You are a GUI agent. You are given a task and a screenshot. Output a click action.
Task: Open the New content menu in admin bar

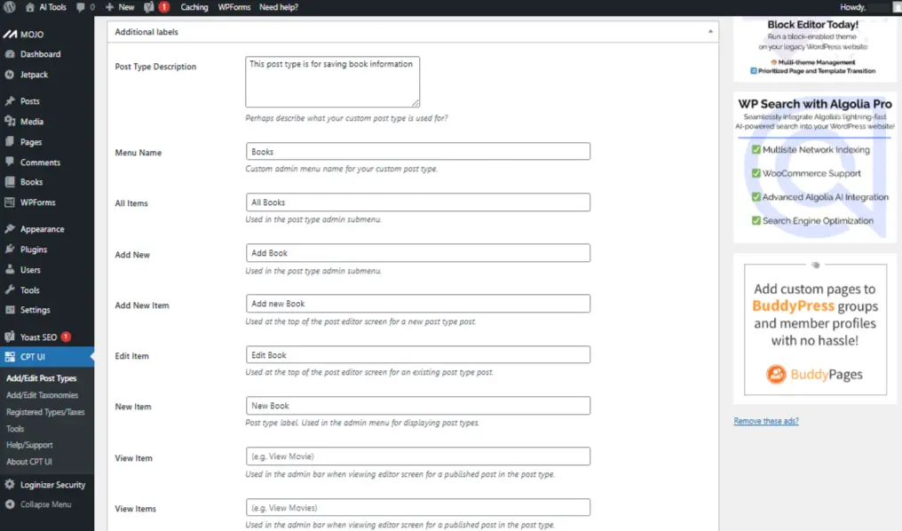pos(120,7)
